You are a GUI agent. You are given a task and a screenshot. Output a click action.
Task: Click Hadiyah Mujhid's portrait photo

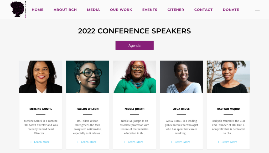coord(228,77)
